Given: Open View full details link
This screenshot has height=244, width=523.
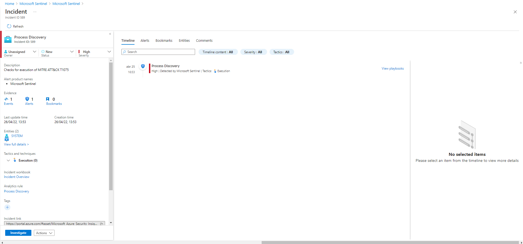Looking at the screenshot, I should [16, 144].
